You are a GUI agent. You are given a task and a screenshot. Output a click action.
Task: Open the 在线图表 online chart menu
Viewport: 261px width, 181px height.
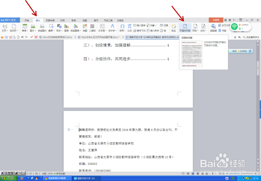76,28
